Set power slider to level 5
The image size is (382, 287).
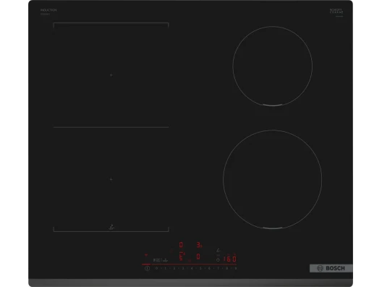coord(200,268)
